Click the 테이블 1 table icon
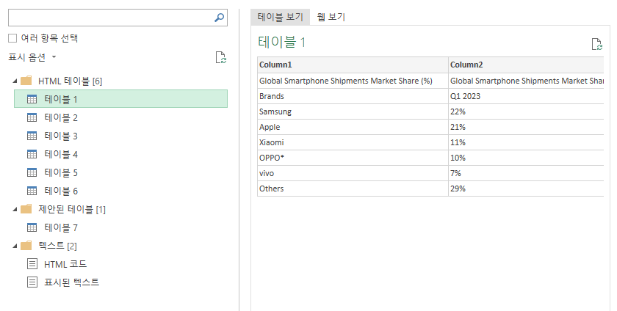The width and height of the screenshot is (617, 311). tap(32, 99)
